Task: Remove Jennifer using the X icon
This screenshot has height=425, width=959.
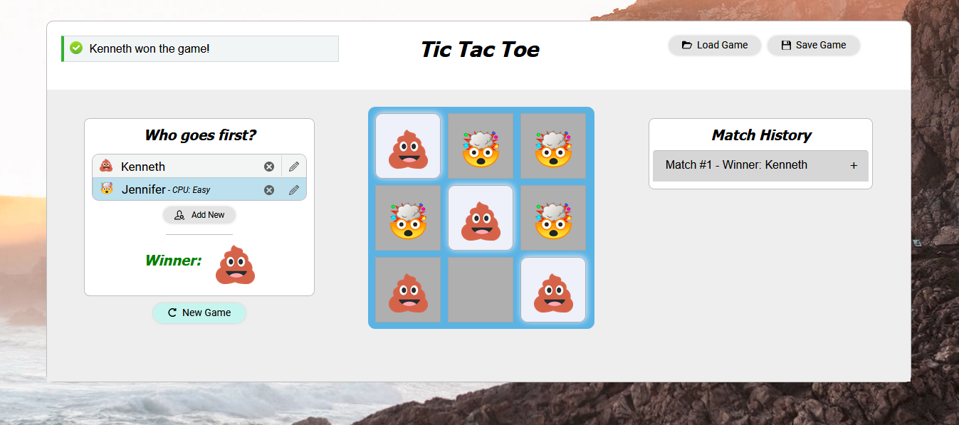Action: [269, 190]
